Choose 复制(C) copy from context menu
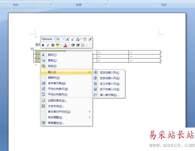This screenshot has width=195, height=151. click(x=66, y=61)
